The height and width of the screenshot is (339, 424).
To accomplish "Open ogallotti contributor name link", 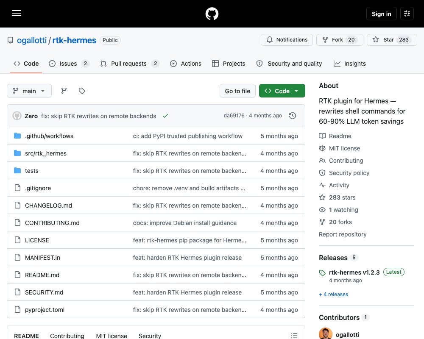I will coord(348,335).
